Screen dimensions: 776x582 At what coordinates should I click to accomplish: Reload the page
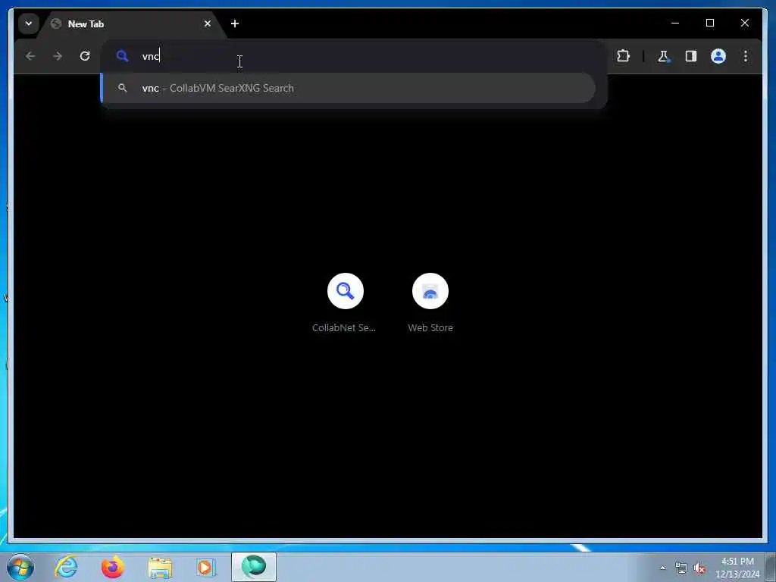85,56
